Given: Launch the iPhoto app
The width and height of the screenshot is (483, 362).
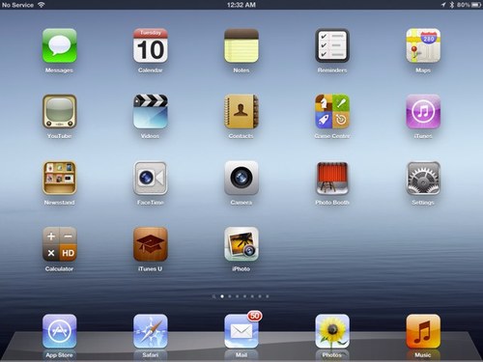Looking at the screenshot, I should (241, 244).
